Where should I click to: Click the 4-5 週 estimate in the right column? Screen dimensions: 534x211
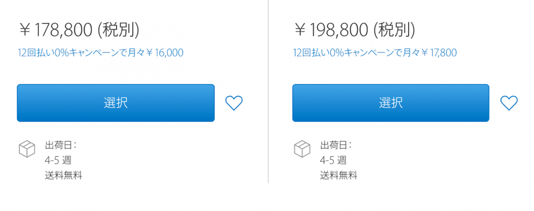tap(333, 160)
